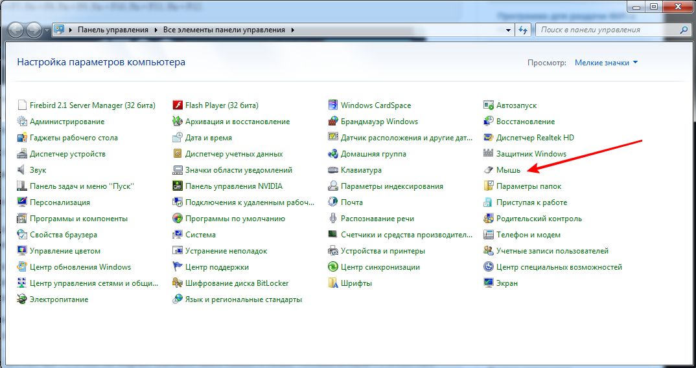Open the Windows CardSpace icon
This screenshot has height=368, width=696.
click(x=333, y=105)
